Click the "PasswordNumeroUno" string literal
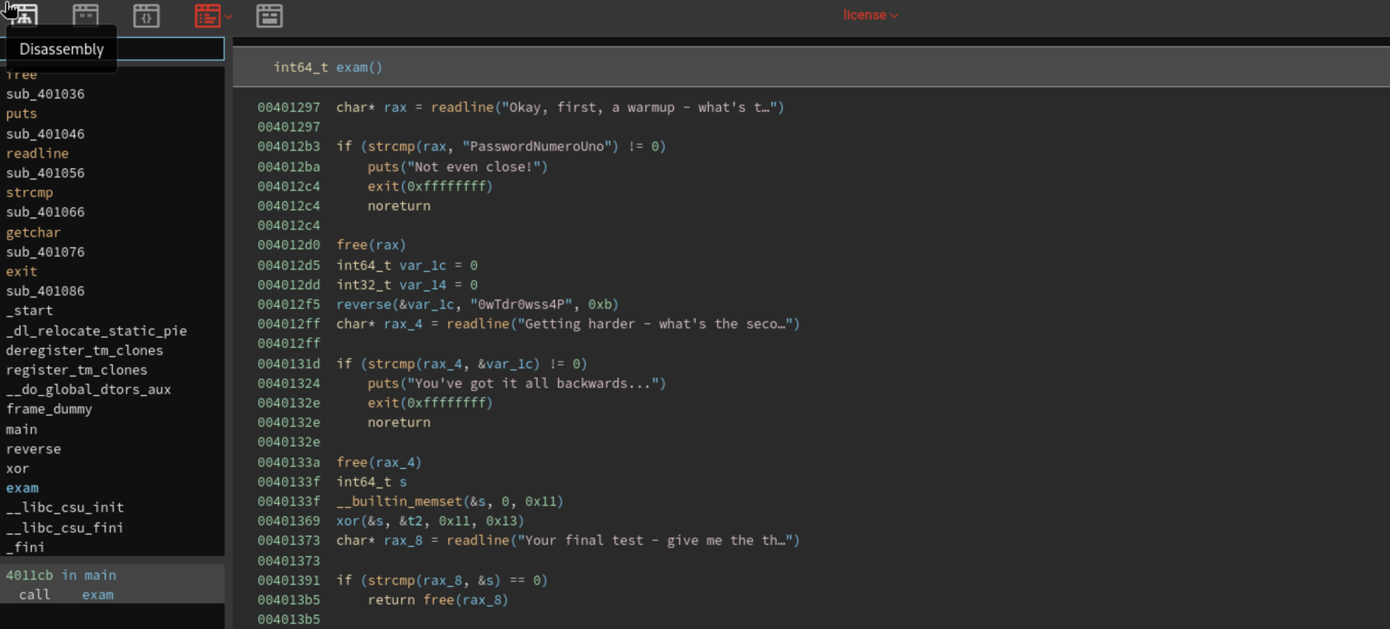This screenshot has height=629, width=1390. (x=540, y=146)
